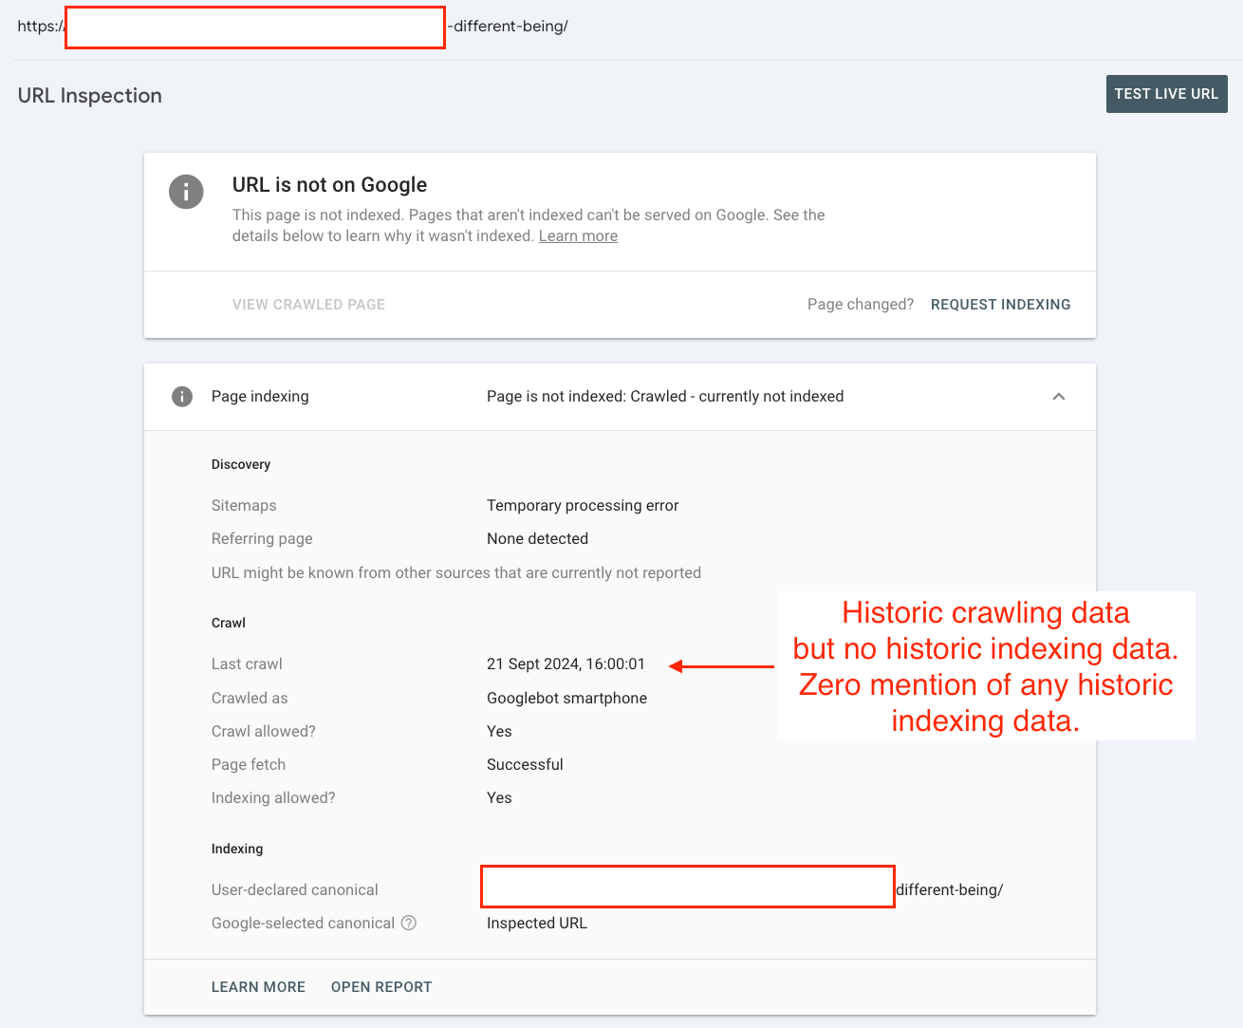Click the Page changed? text

(x=861, y=305)
